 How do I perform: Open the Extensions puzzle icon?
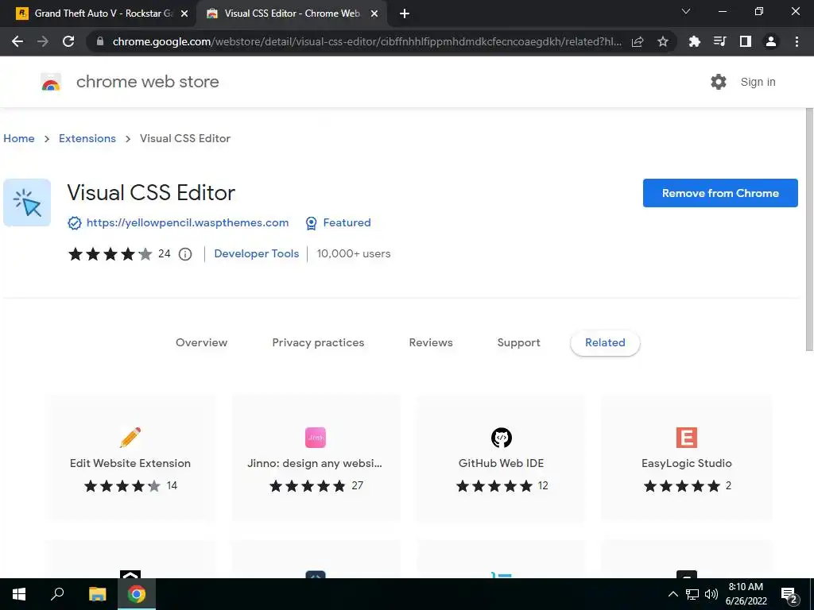coord(694,41)
